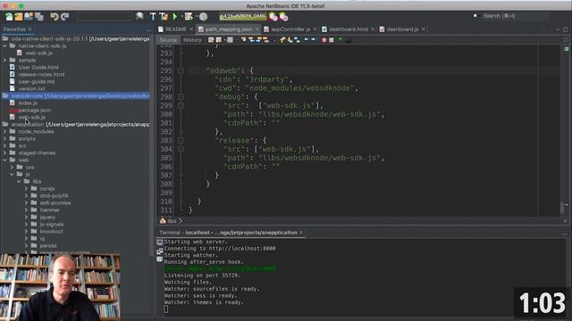The image size is (572, 321).
Task: Expand the knockout folder
Action: tap(26, 231)
